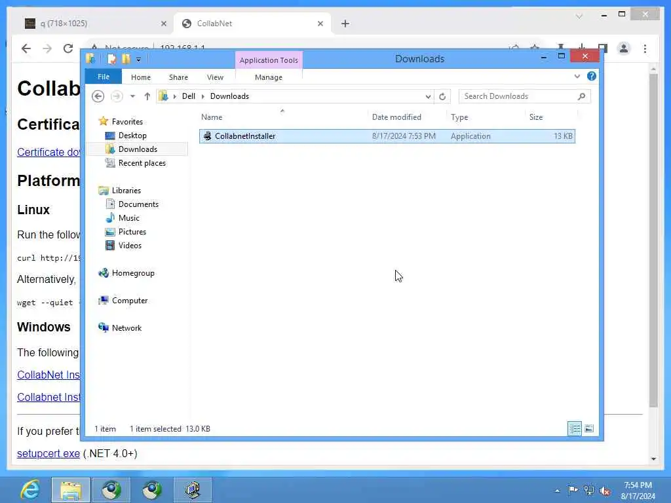Open the Customize Quick Access Toolbar dropdown
This screenshot has width=671, height=503.
(138, 60)
